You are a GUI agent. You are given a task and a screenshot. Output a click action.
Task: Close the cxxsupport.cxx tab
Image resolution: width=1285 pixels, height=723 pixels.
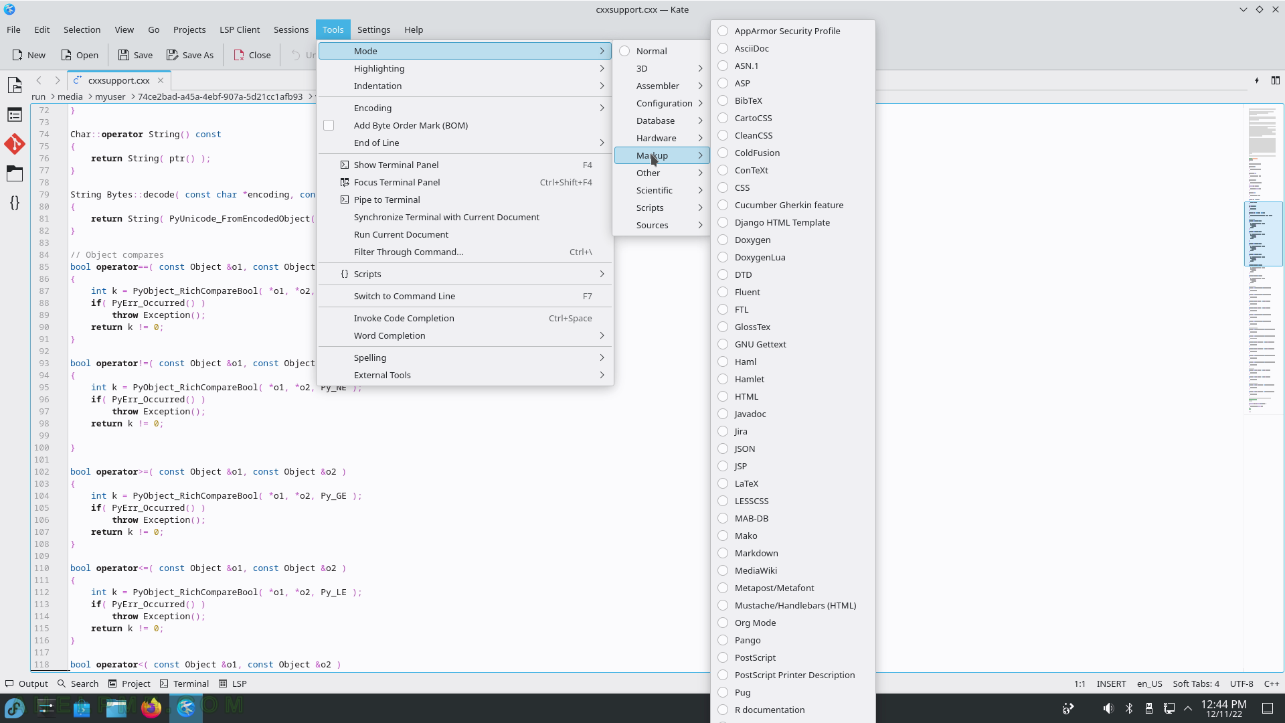pos(161,80)
